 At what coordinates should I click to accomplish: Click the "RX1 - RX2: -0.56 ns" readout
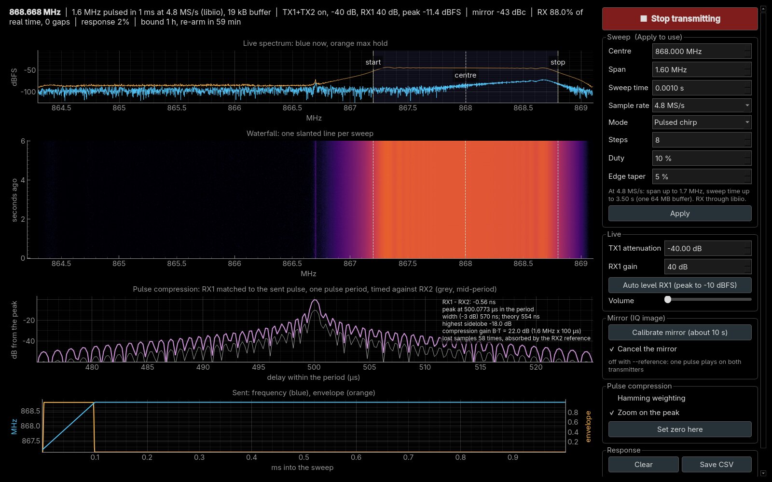click(469, 302)
